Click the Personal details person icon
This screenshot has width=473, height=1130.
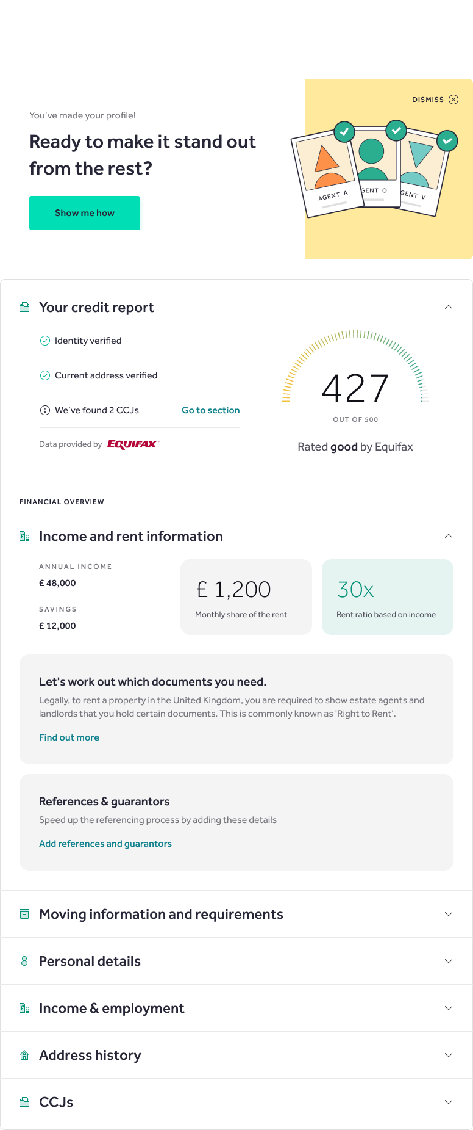click(24, 961)
